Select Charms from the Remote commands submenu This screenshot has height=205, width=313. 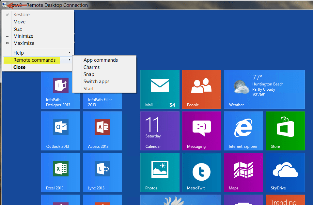point(91,67)
